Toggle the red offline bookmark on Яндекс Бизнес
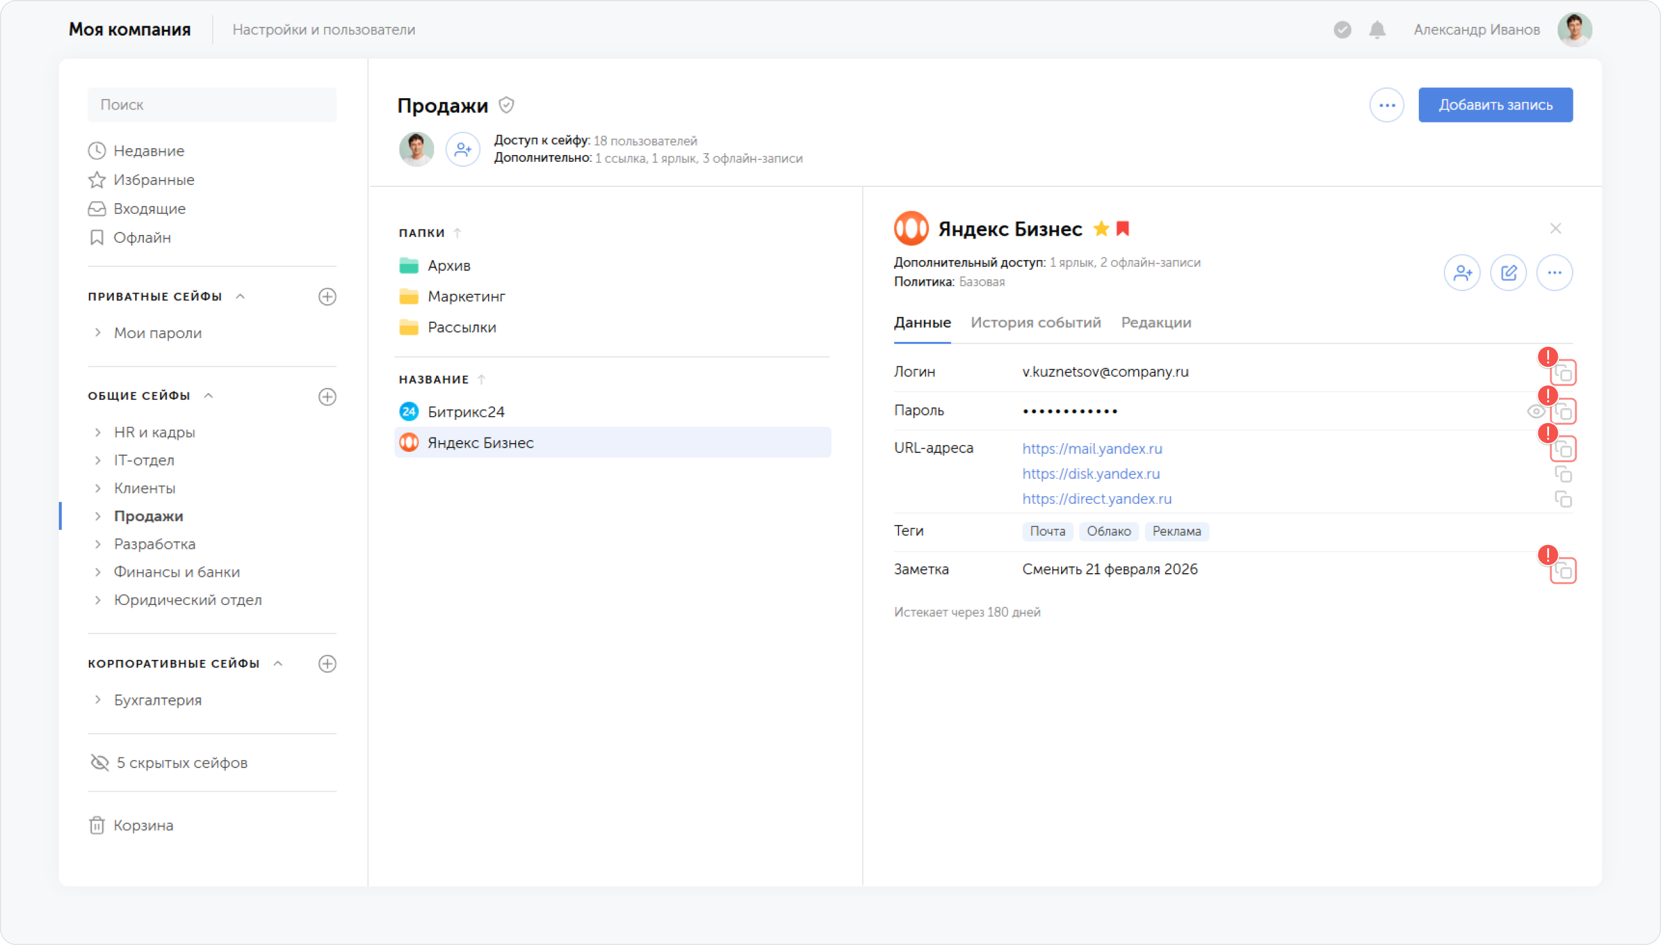 pyautogui.click(x=1122, y=229)
